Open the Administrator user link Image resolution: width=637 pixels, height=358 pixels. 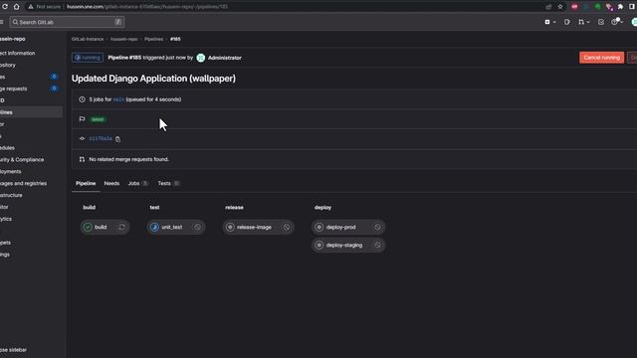click(x=225, y=58)
